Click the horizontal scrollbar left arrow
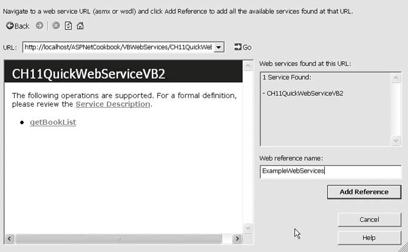 (10, 239)
